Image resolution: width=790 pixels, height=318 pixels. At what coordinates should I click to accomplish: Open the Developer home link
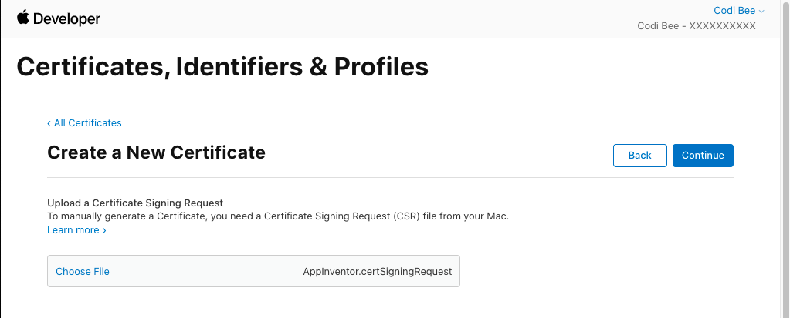click(x=59, y=18)
